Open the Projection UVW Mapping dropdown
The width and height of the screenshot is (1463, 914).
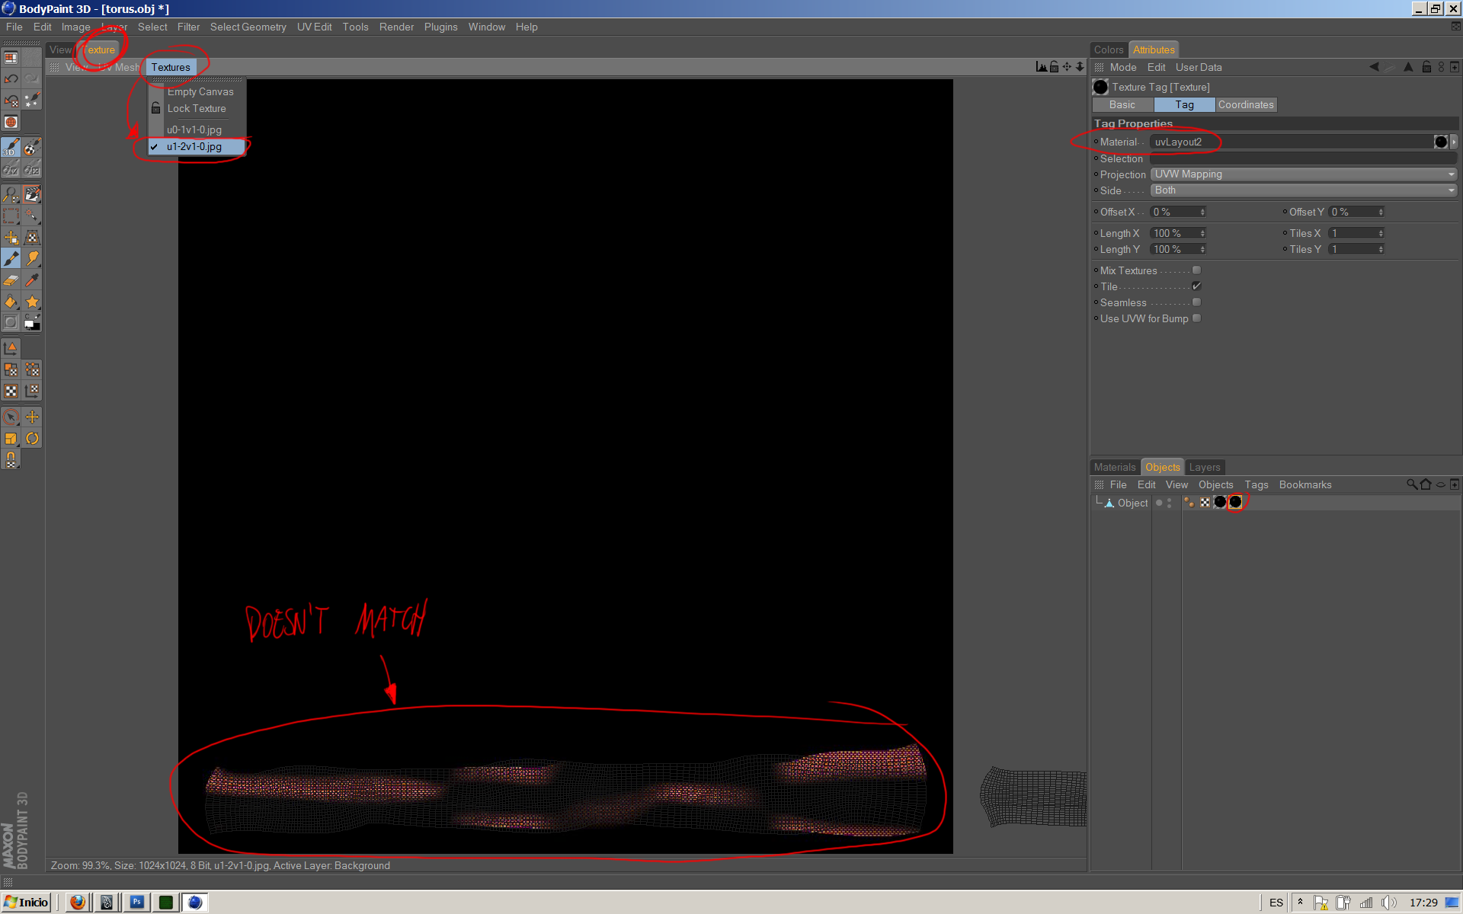point(1303,174)
